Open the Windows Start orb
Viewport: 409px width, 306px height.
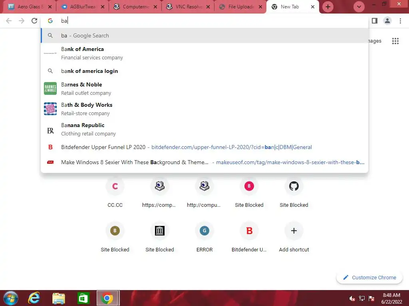pyautogui.click(x=11, y=298)
